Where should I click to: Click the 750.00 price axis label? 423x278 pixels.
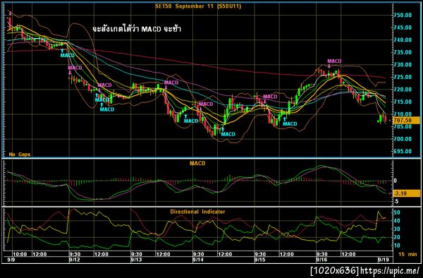[403, 15]
